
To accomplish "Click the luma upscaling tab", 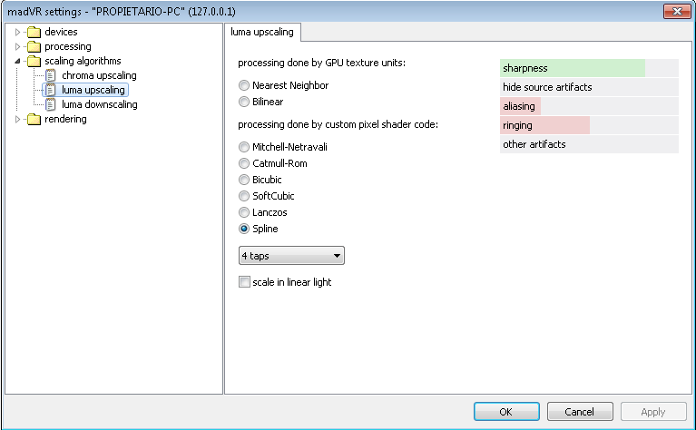I will [x=262, y=32].
